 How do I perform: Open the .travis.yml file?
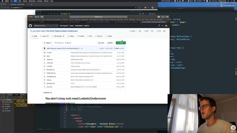(x=50, y=63)
